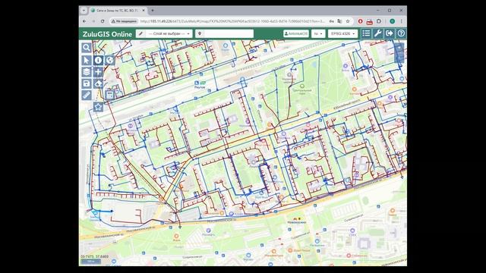Viewport: 486px width, 273px height.
Task: Activate the ruler measure tool
Action: point(87,96)
